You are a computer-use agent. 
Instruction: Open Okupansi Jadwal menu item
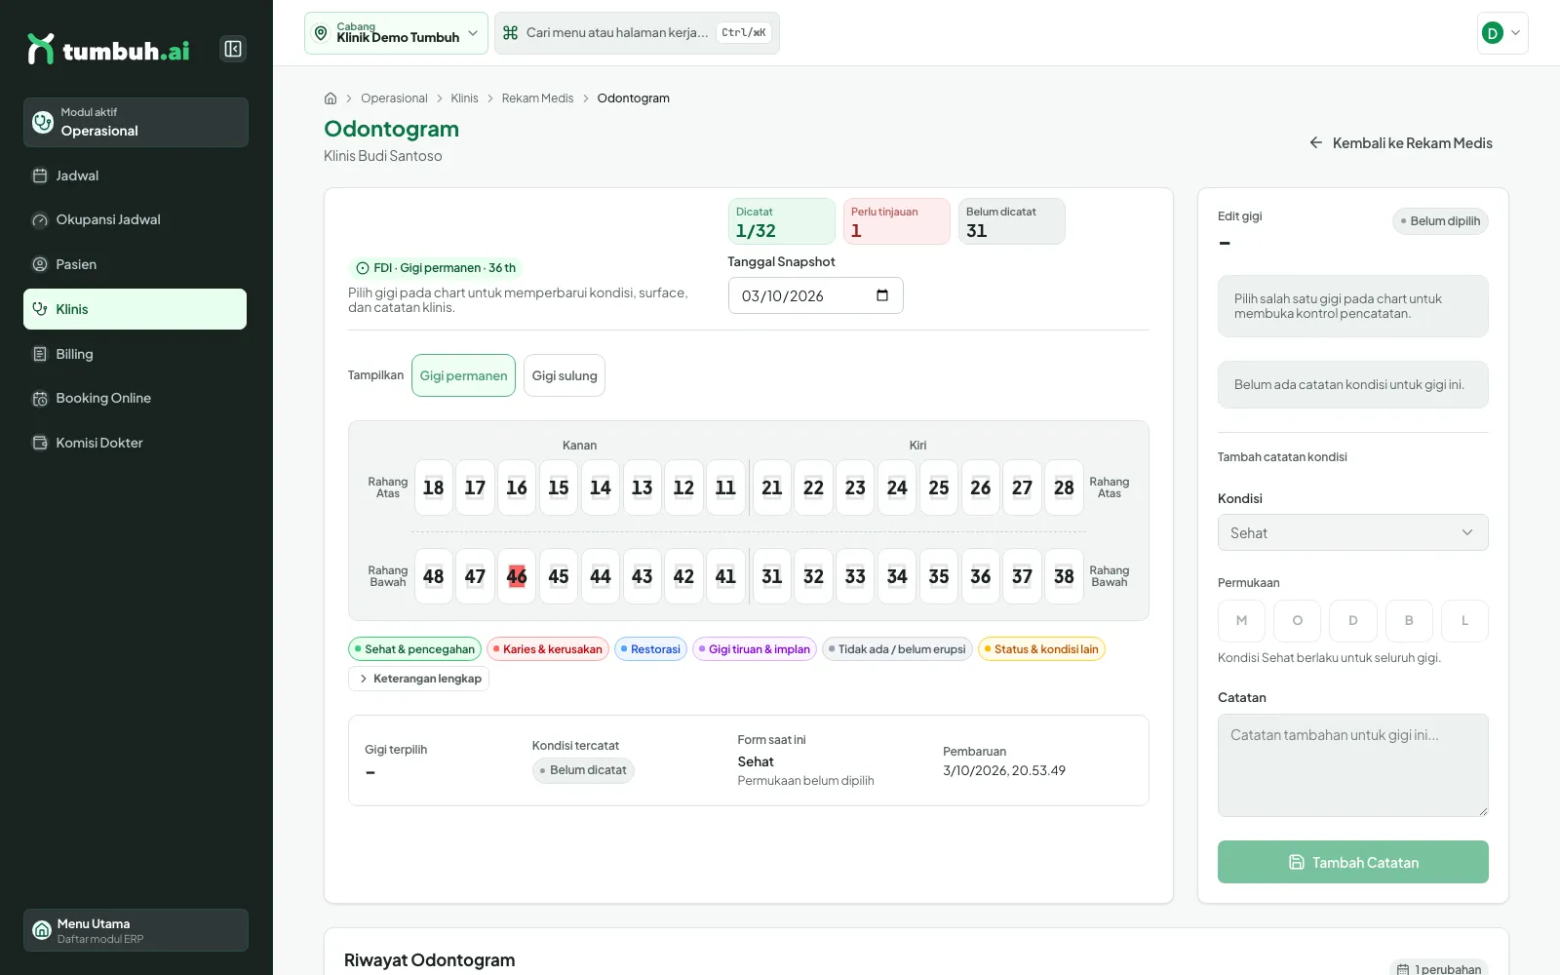tap(136, 219)
